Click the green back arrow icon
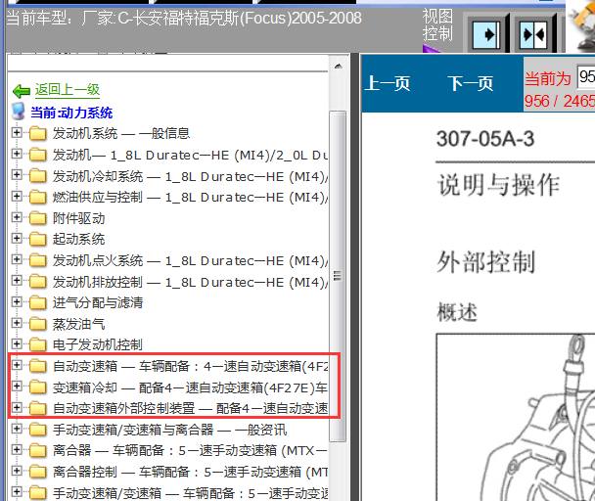Image resolution: width=595 pixels, height=501 pixels. click(22, 91)
